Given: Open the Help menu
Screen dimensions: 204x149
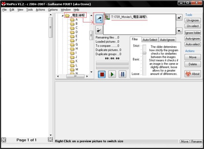Looking at the screenshot, I should coord(76,10).
